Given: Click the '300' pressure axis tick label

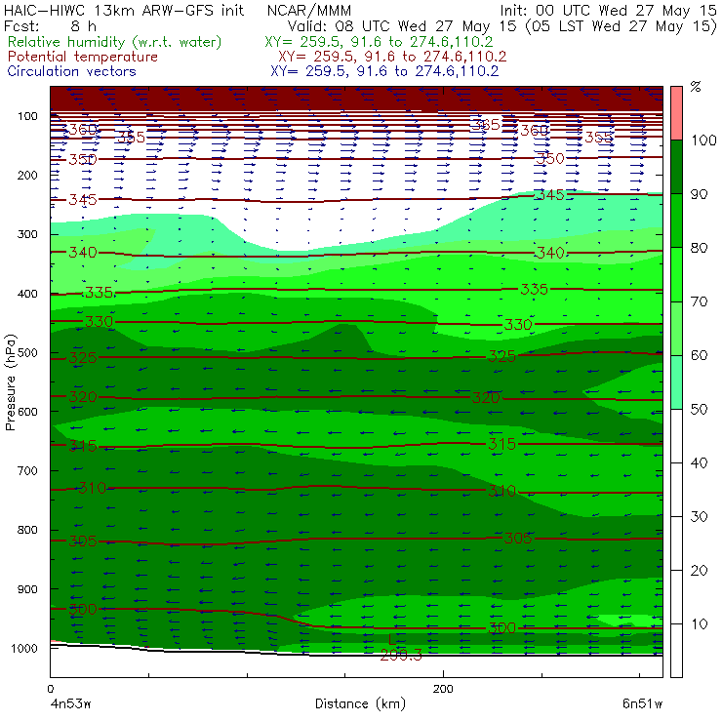Looking at the screenshot, I should click(27, 234).
